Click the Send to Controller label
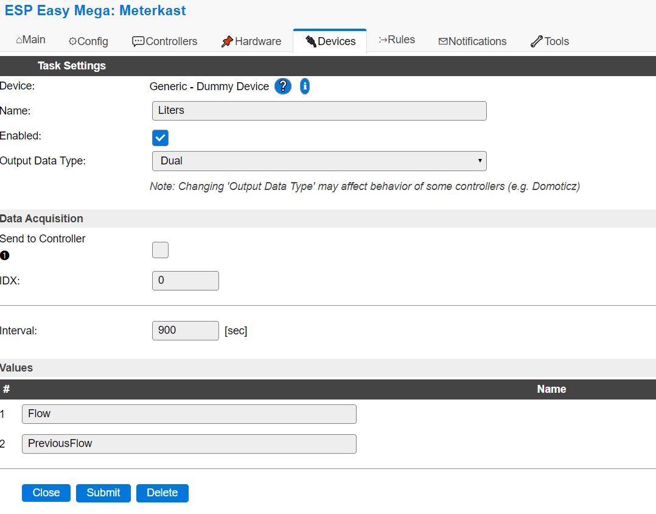The height and width of the screenshot is (514, 656). click(x=43, y=239)
